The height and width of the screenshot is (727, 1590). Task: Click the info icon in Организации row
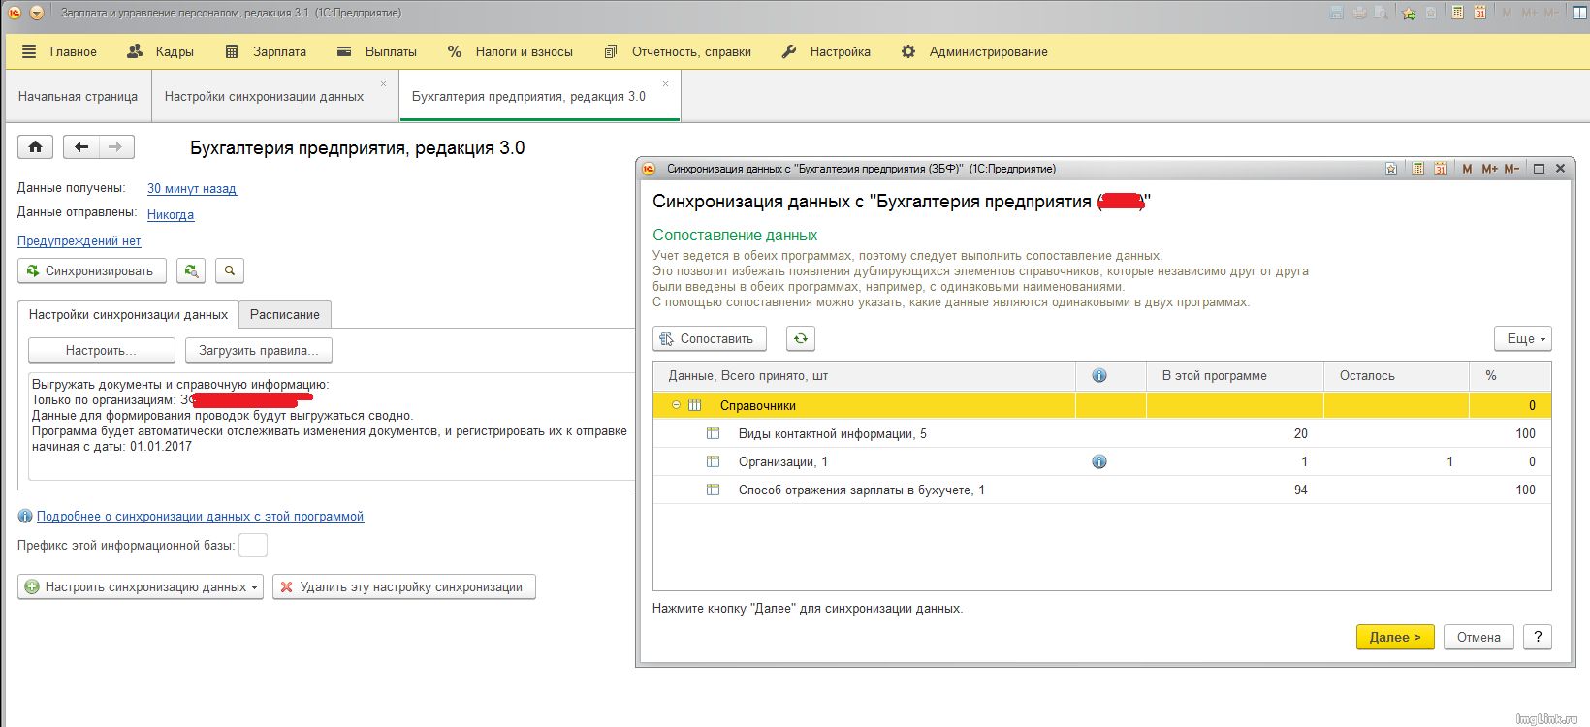pyautogui.click(x=1099, y=461)
